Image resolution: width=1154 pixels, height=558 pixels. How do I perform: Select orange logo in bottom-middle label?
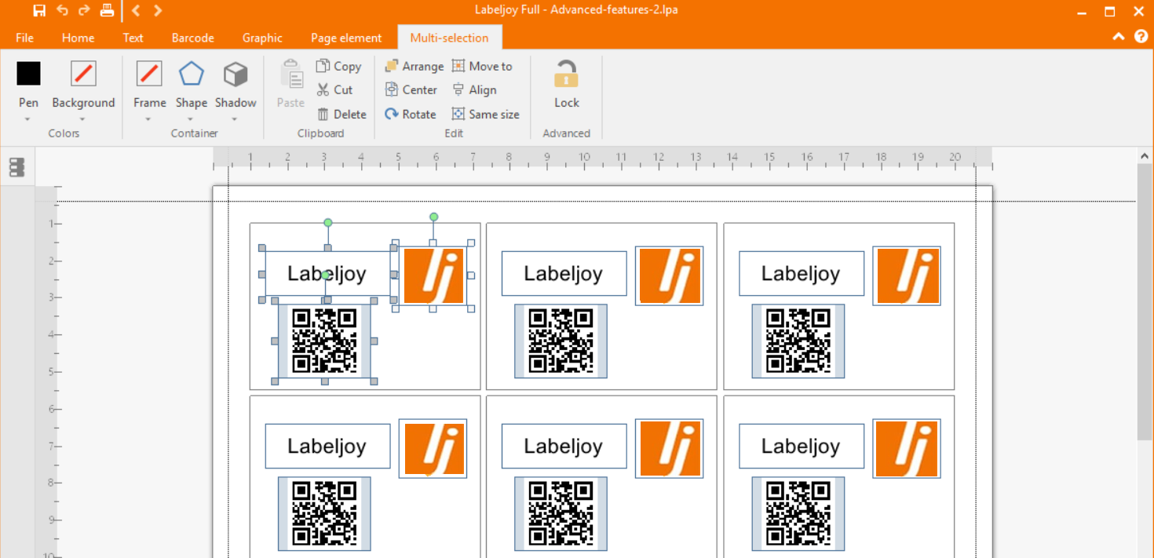[670, 448]
